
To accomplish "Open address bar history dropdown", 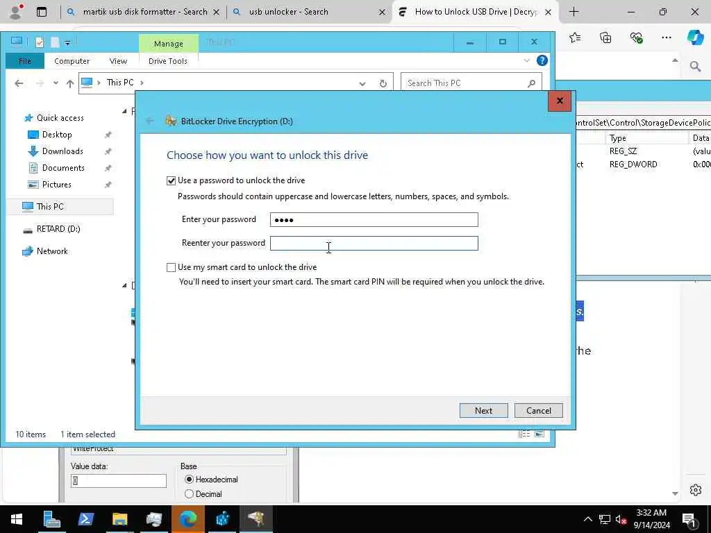I will [362, 83].
